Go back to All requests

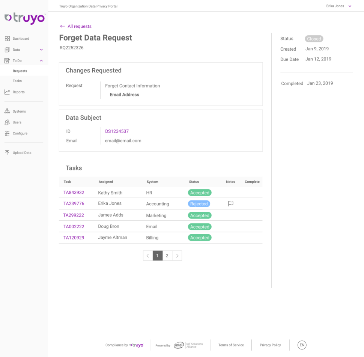pyautogui.click(x=76, y=26)
